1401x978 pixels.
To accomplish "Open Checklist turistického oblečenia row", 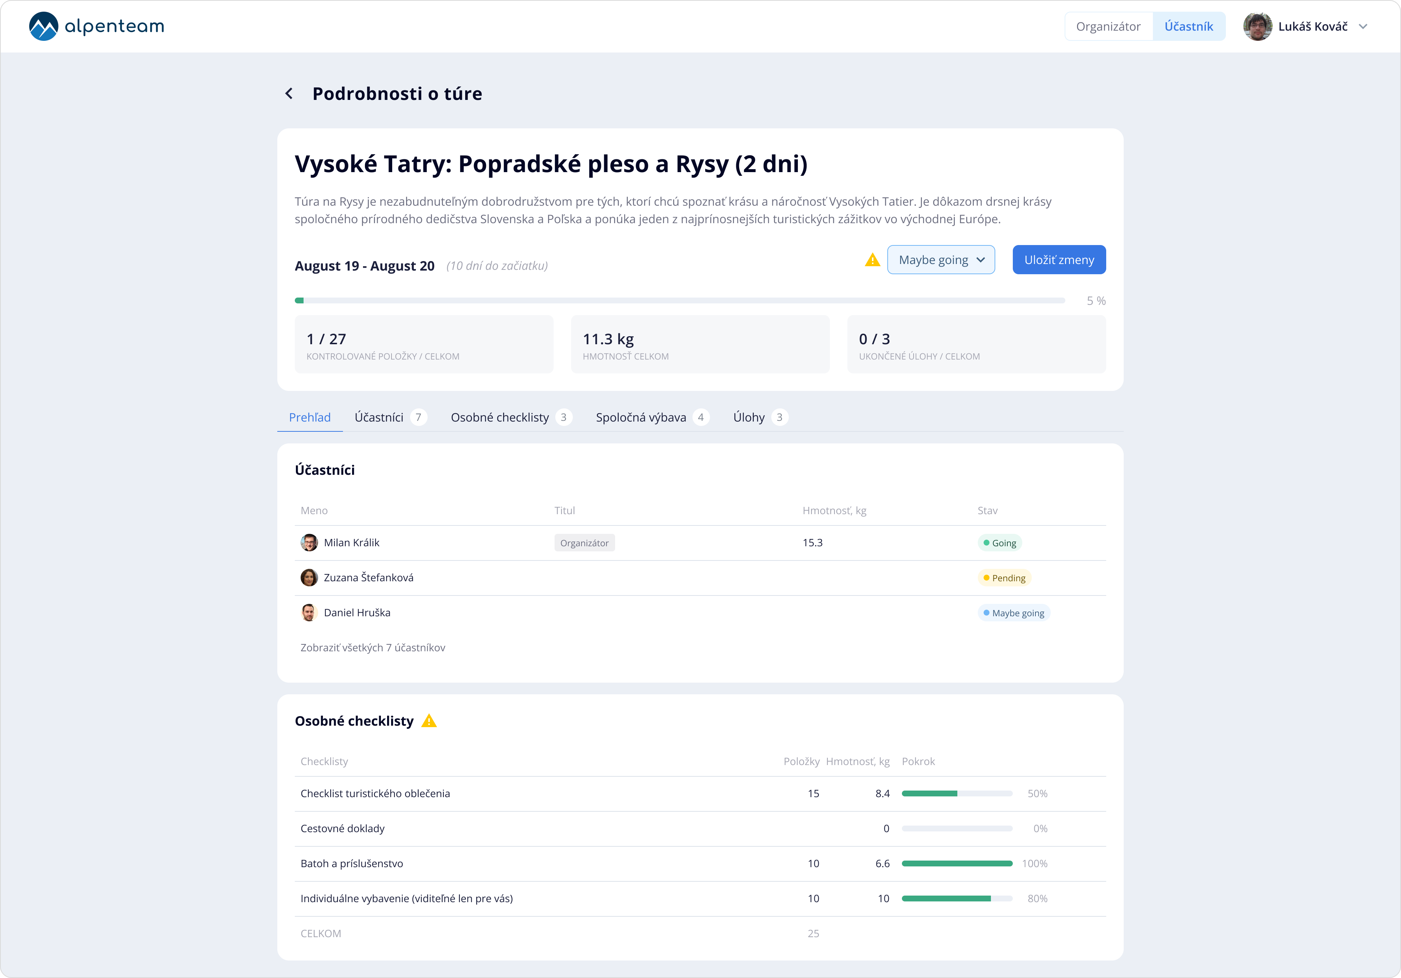I will tap(375, 793).
